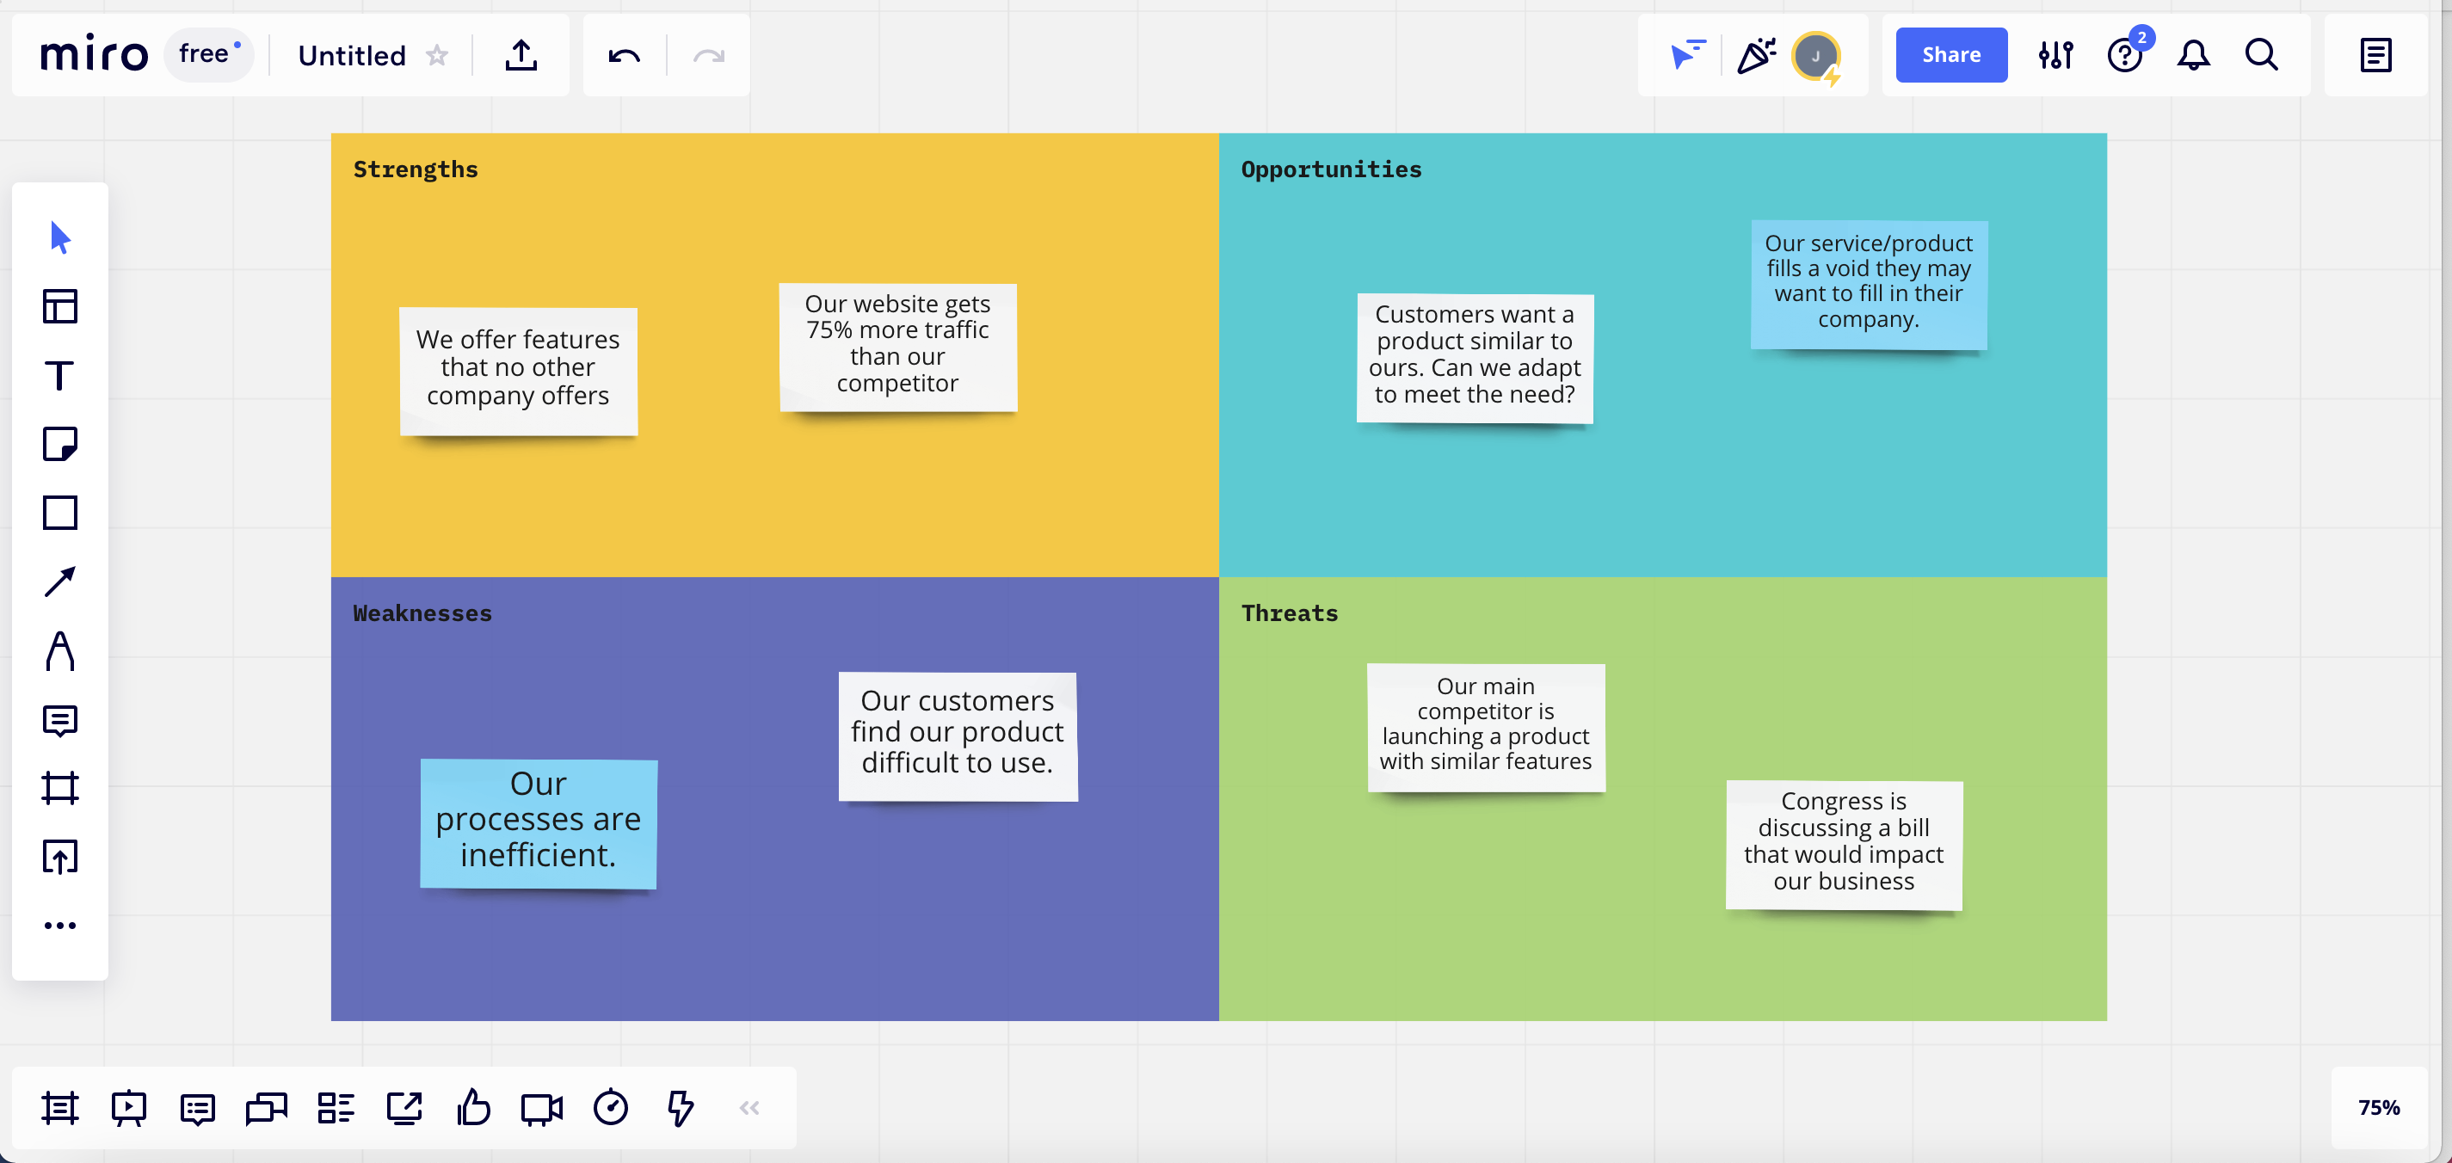Open the 75% zoom level control
This screenshot has width=2452, height=1163.
coord(2380,1107)
